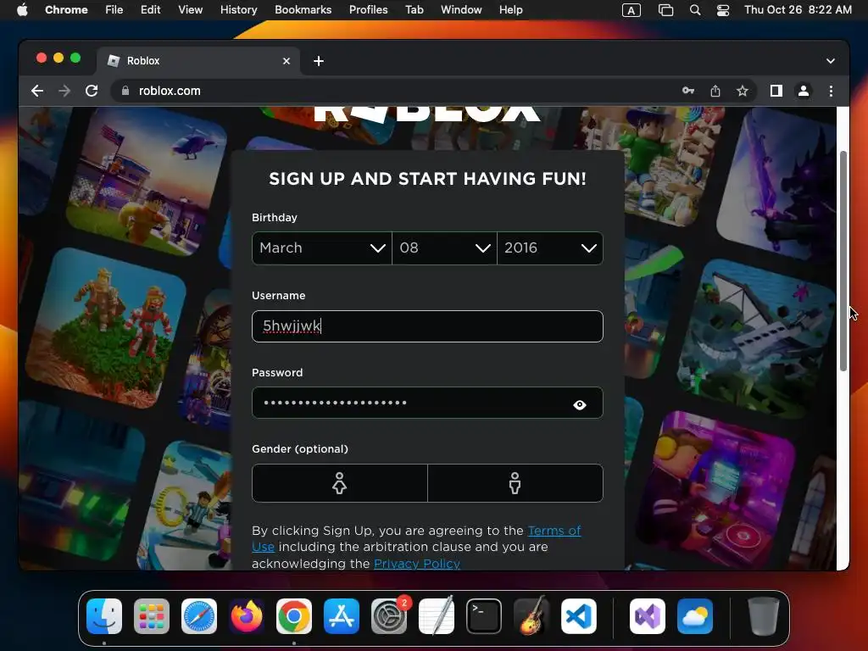This screenshot has height=651, width=868.
Task: Open Visual Studio Code from the Dock
Action: pyautogui.click(x=579, y=616)
